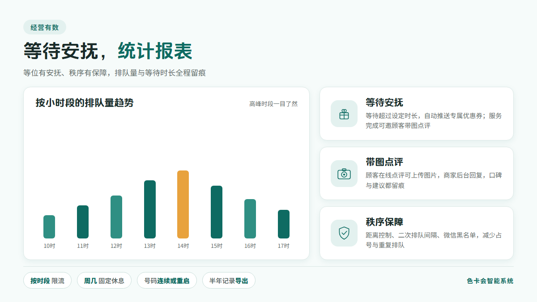Click the 13时 axis label
The image size is (537, 302).
pos(150,246)
